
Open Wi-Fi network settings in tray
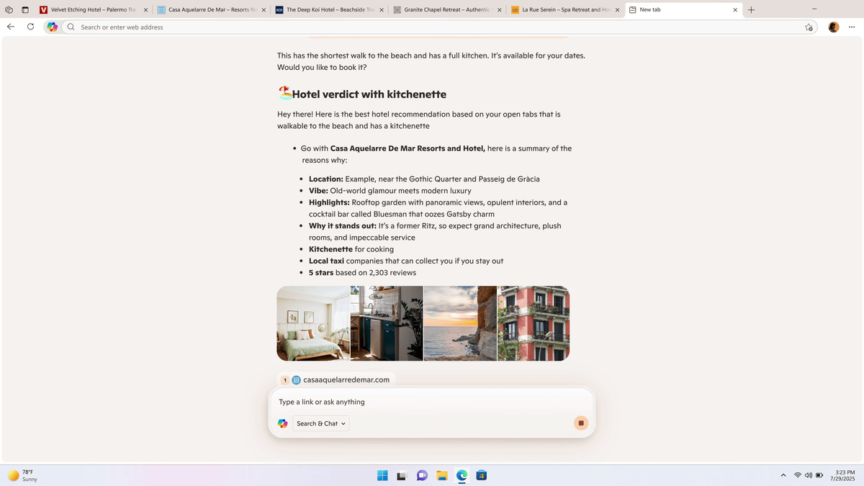(798, 475)
